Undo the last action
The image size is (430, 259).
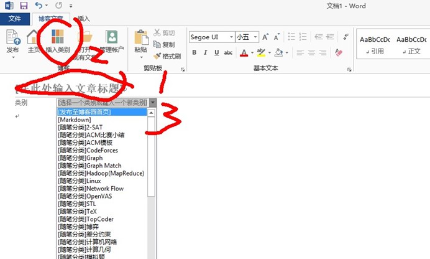pyautogui.click(x=39, y=5)
